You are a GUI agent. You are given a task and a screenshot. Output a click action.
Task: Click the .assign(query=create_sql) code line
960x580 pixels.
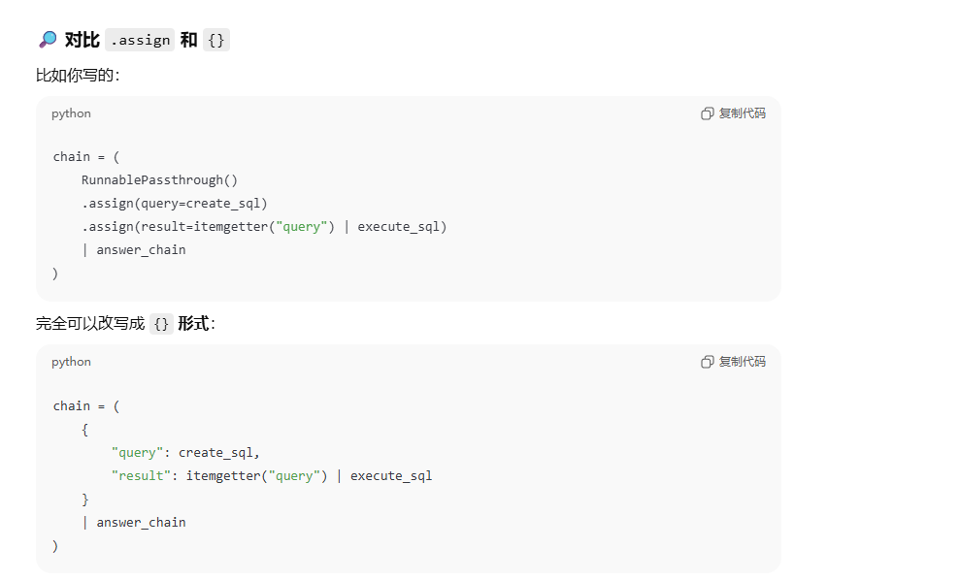(175, 204)
